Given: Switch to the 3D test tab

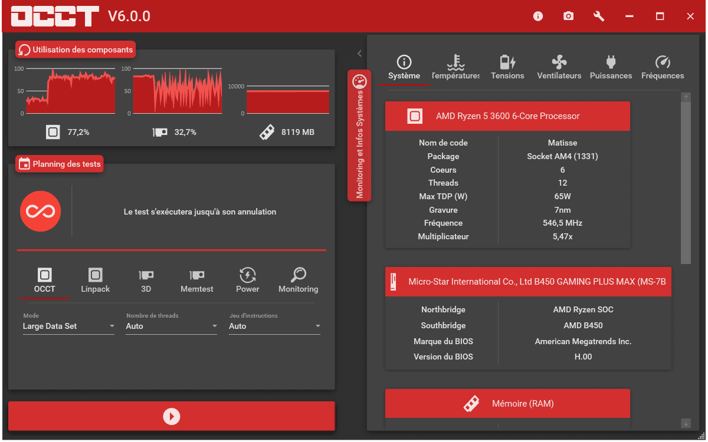Looking at the screenshot, I should (x=146, y=281).
